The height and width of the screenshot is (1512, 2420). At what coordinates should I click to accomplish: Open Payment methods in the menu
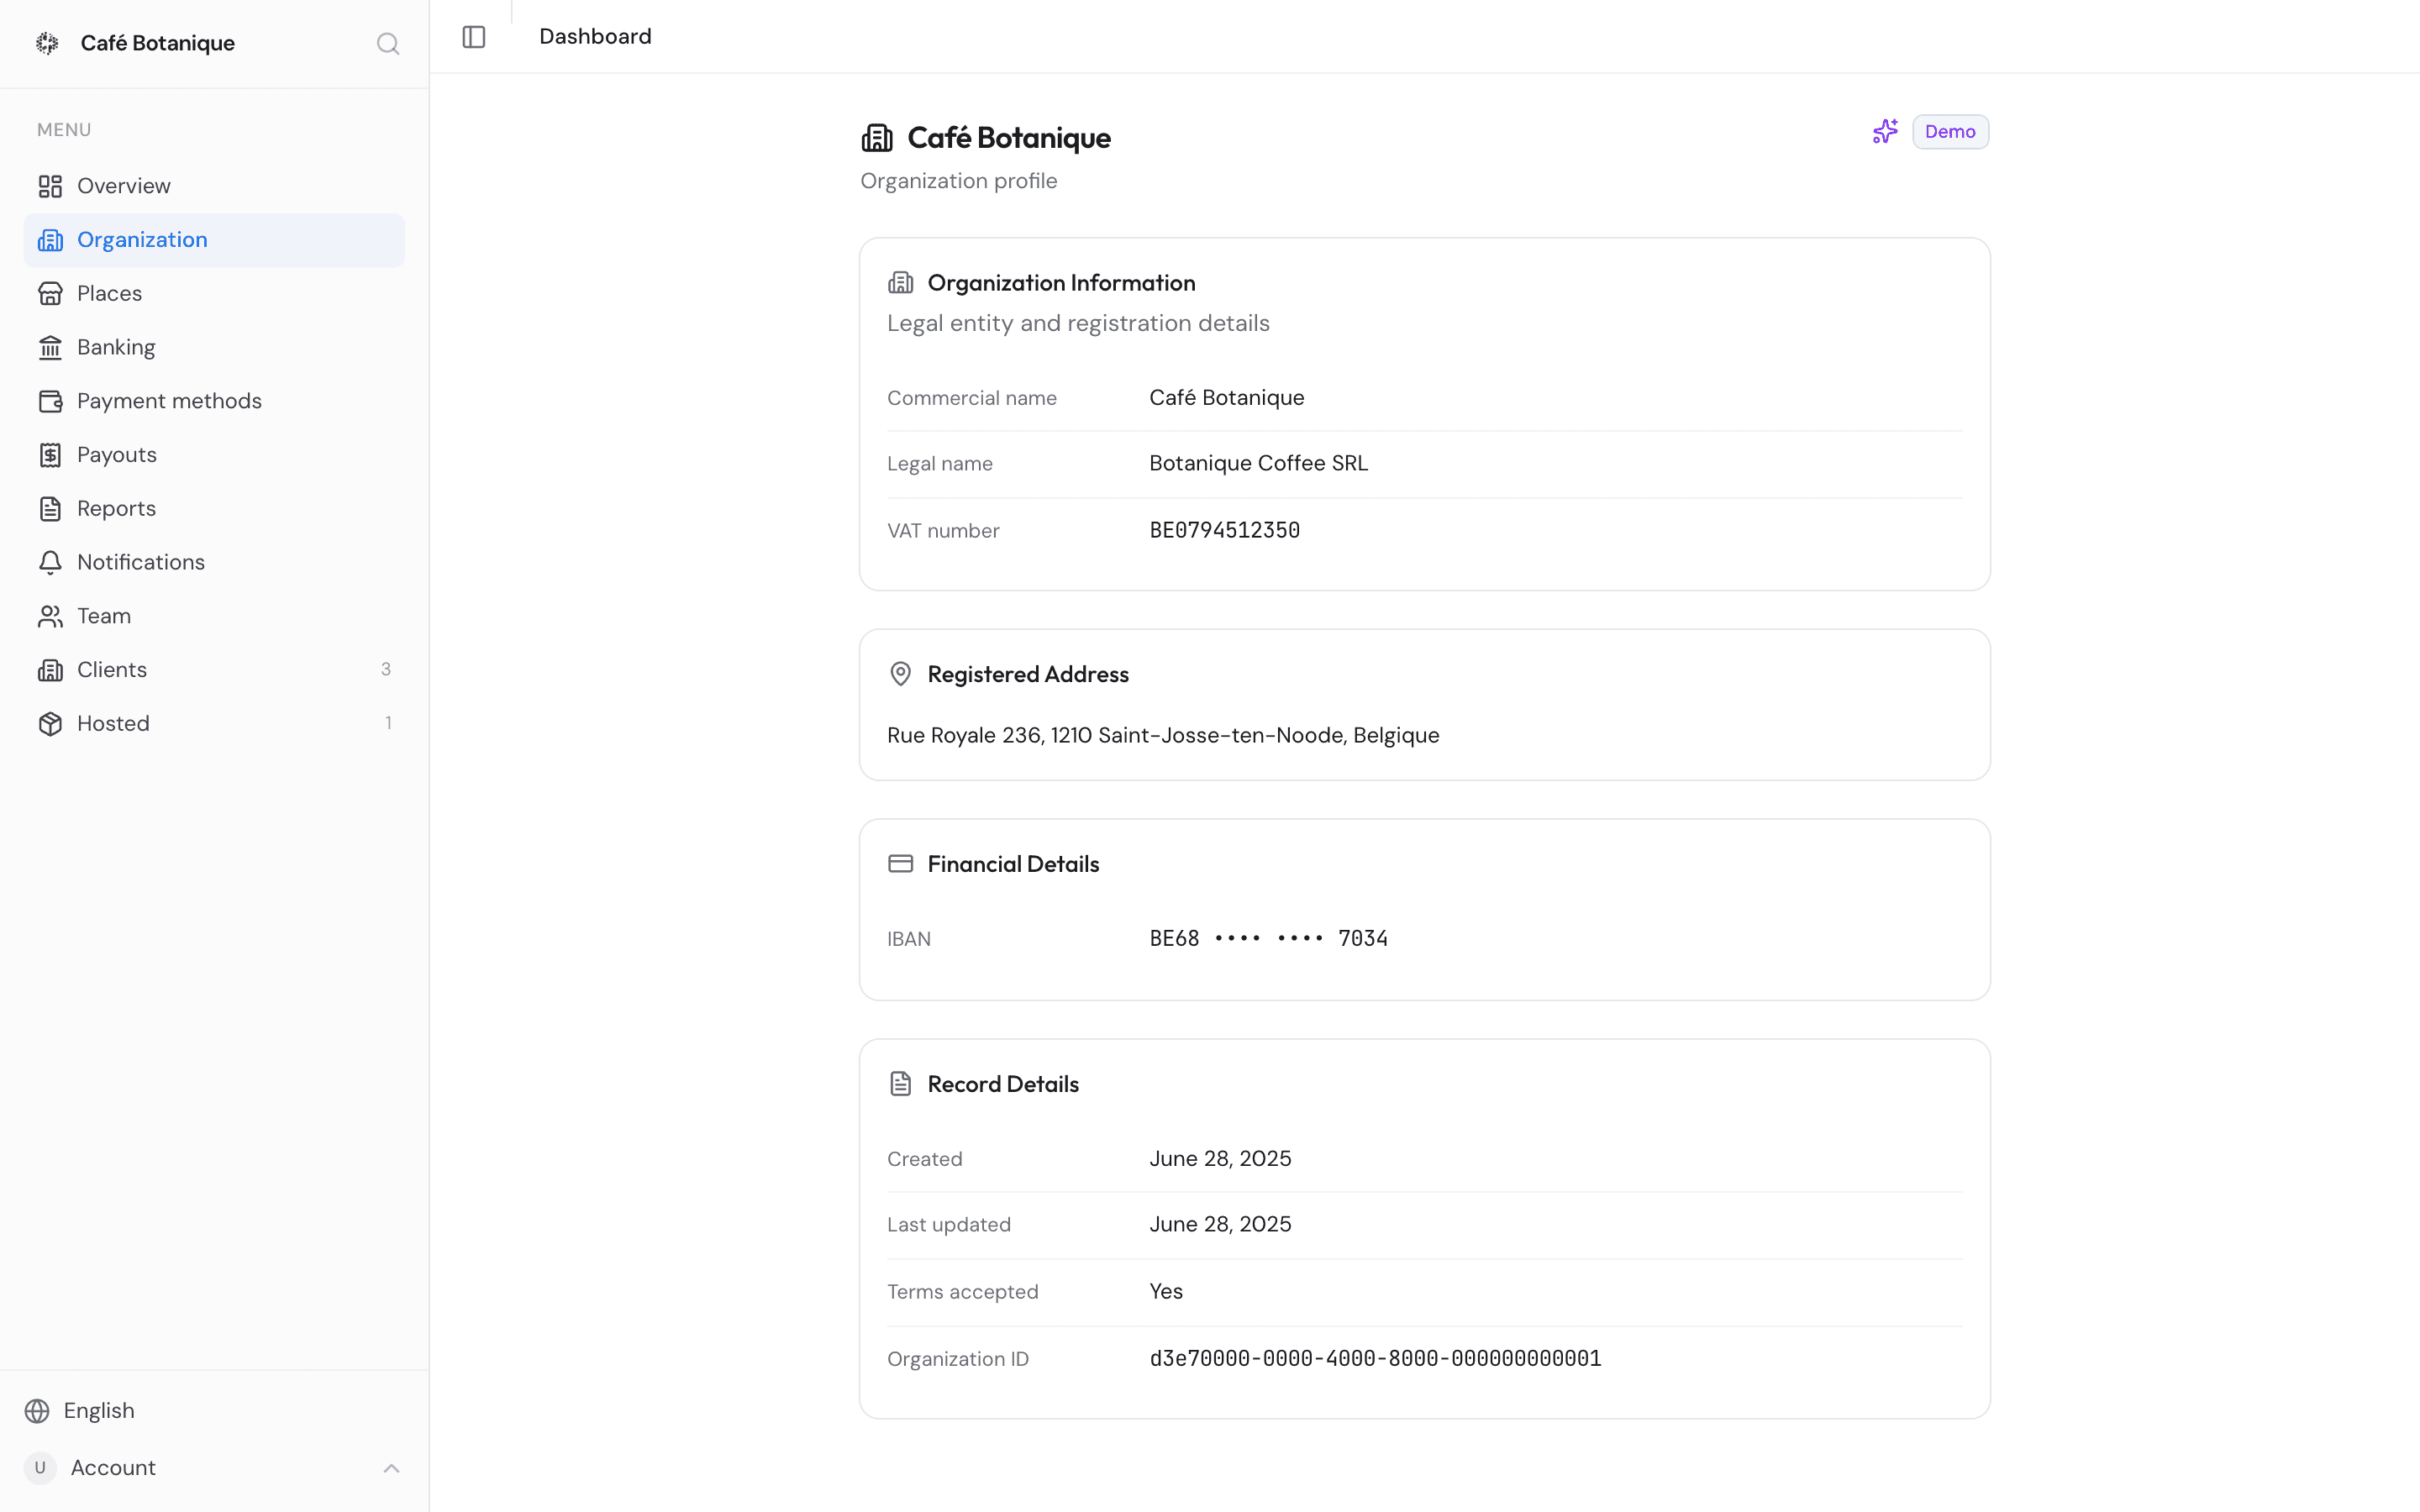tap(214, 401)
